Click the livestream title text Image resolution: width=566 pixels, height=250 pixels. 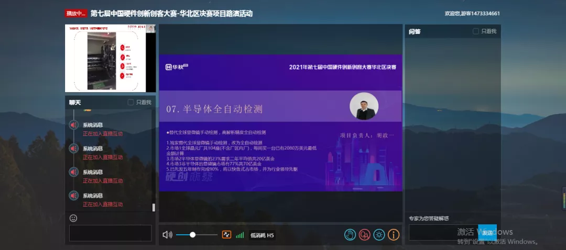(x=171, y=14)
